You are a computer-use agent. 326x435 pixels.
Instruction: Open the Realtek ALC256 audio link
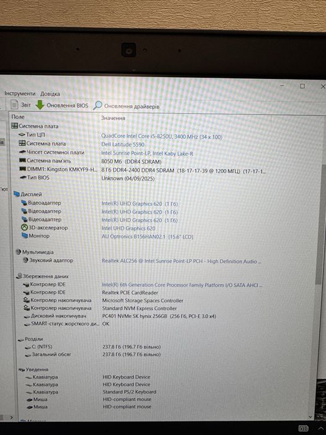point(181,261)
